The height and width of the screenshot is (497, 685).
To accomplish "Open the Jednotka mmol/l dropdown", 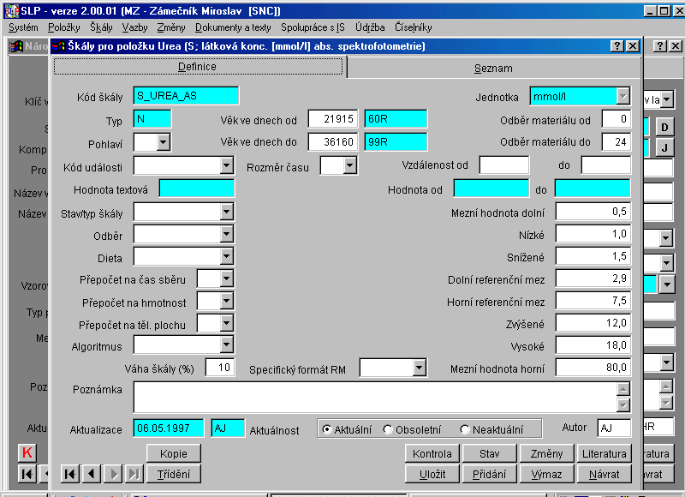I will [x=622, y=96].
